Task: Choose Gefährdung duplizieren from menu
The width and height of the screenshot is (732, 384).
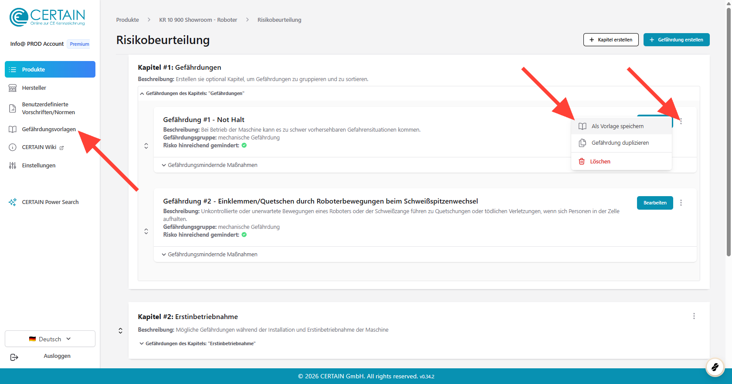Action: click(621, 143)
